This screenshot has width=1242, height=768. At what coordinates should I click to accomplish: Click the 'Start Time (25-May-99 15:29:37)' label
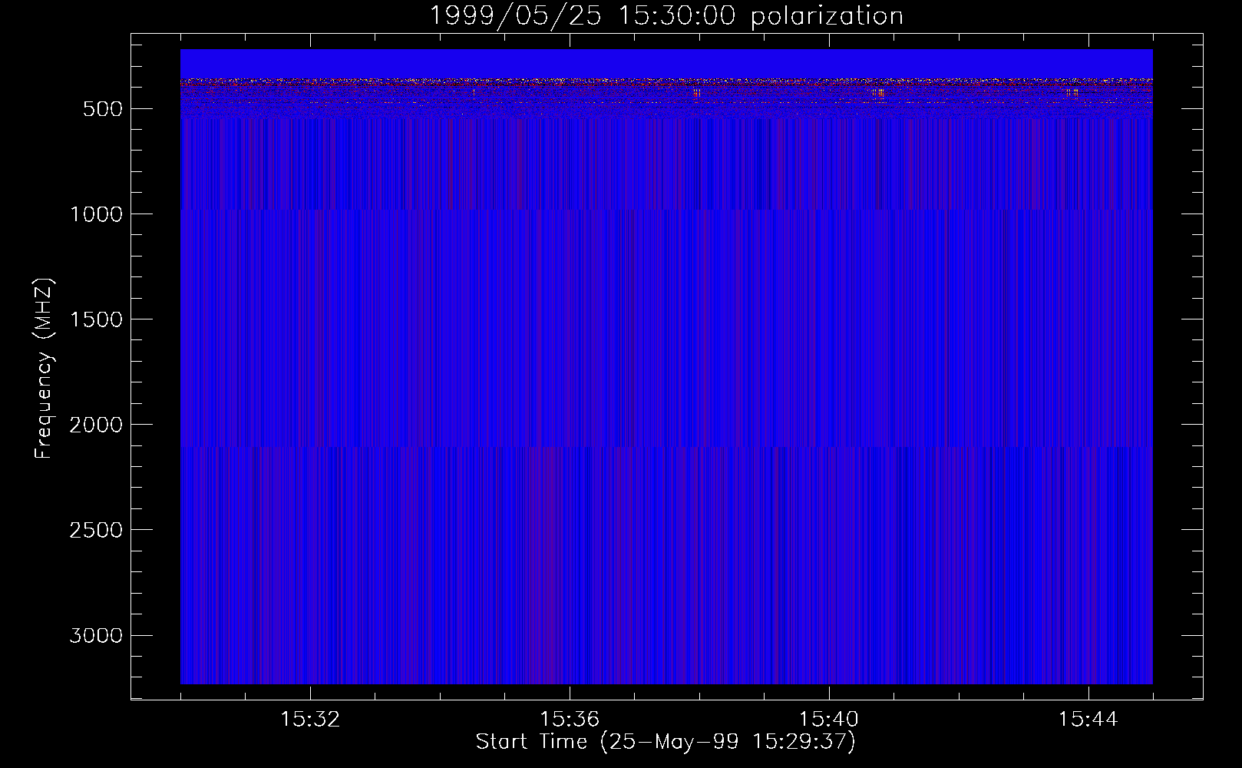666,742
